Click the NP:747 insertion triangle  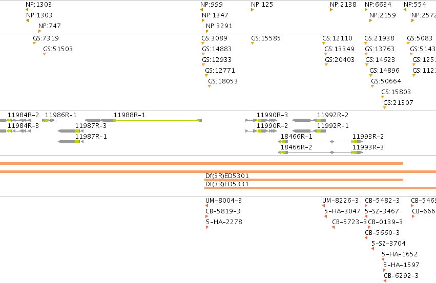pyautogui.click(x=39, y=31)
